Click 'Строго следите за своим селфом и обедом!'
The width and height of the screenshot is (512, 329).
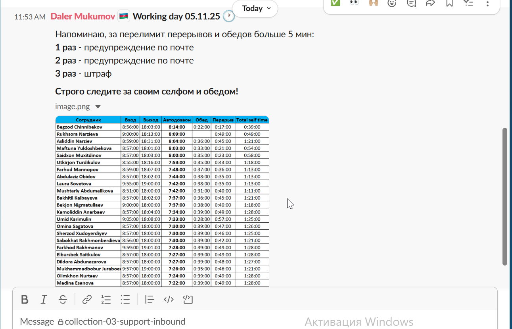(x=147, y=92)
